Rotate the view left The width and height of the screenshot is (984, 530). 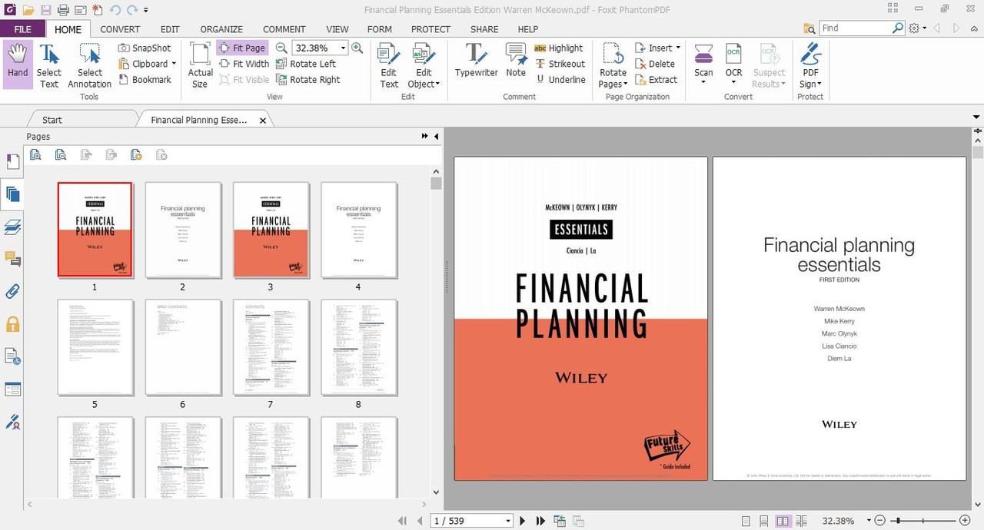pyautogui.click(x=305, y=64)
